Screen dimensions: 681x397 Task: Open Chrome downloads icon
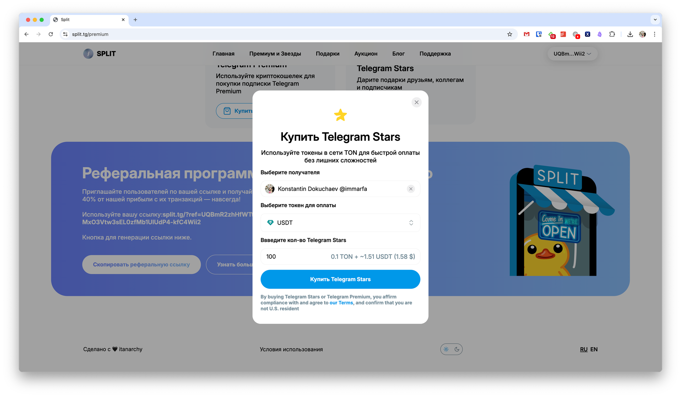630,34
